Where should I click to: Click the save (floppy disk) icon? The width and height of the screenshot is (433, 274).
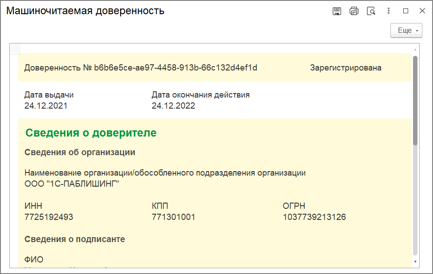(x=337, y=12)
